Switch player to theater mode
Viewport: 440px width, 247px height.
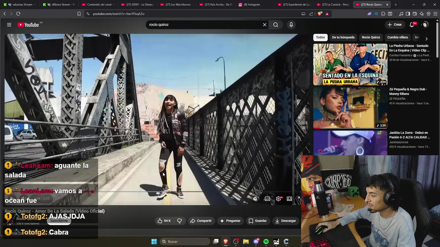coord(289,199)
